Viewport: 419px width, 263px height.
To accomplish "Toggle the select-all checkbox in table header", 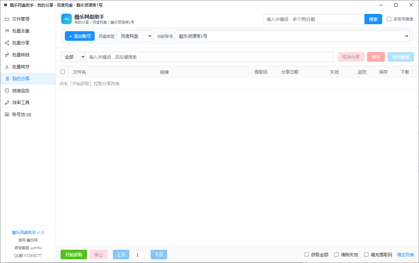I will tap(63, 72).
